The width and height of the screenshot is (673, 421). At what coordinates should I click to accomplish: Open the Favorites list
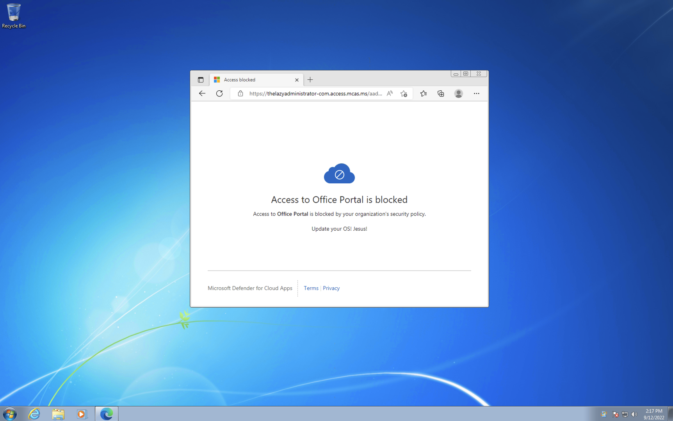[424, 93]
